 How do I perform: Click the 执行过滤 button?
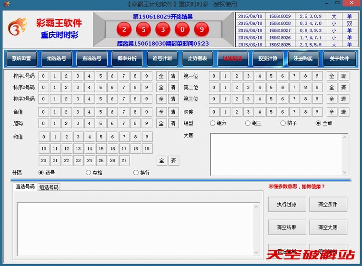[x=287, y=204]
